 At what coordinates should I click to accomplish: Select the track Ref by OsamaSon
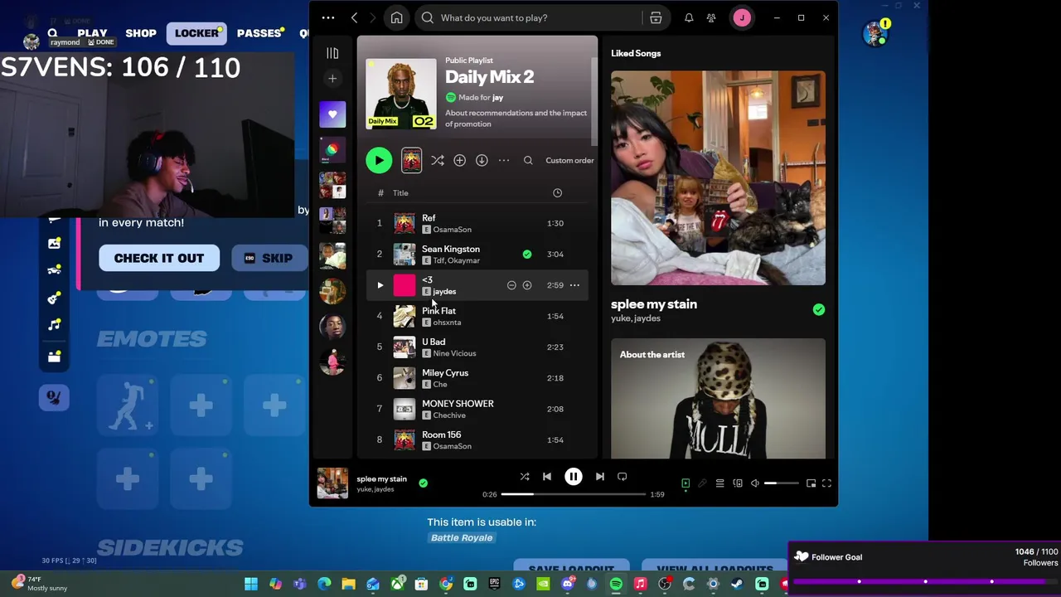pos(477,223)
